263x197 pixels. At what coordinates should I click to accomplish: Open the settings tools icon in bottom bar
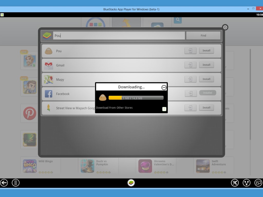[235, 183]
